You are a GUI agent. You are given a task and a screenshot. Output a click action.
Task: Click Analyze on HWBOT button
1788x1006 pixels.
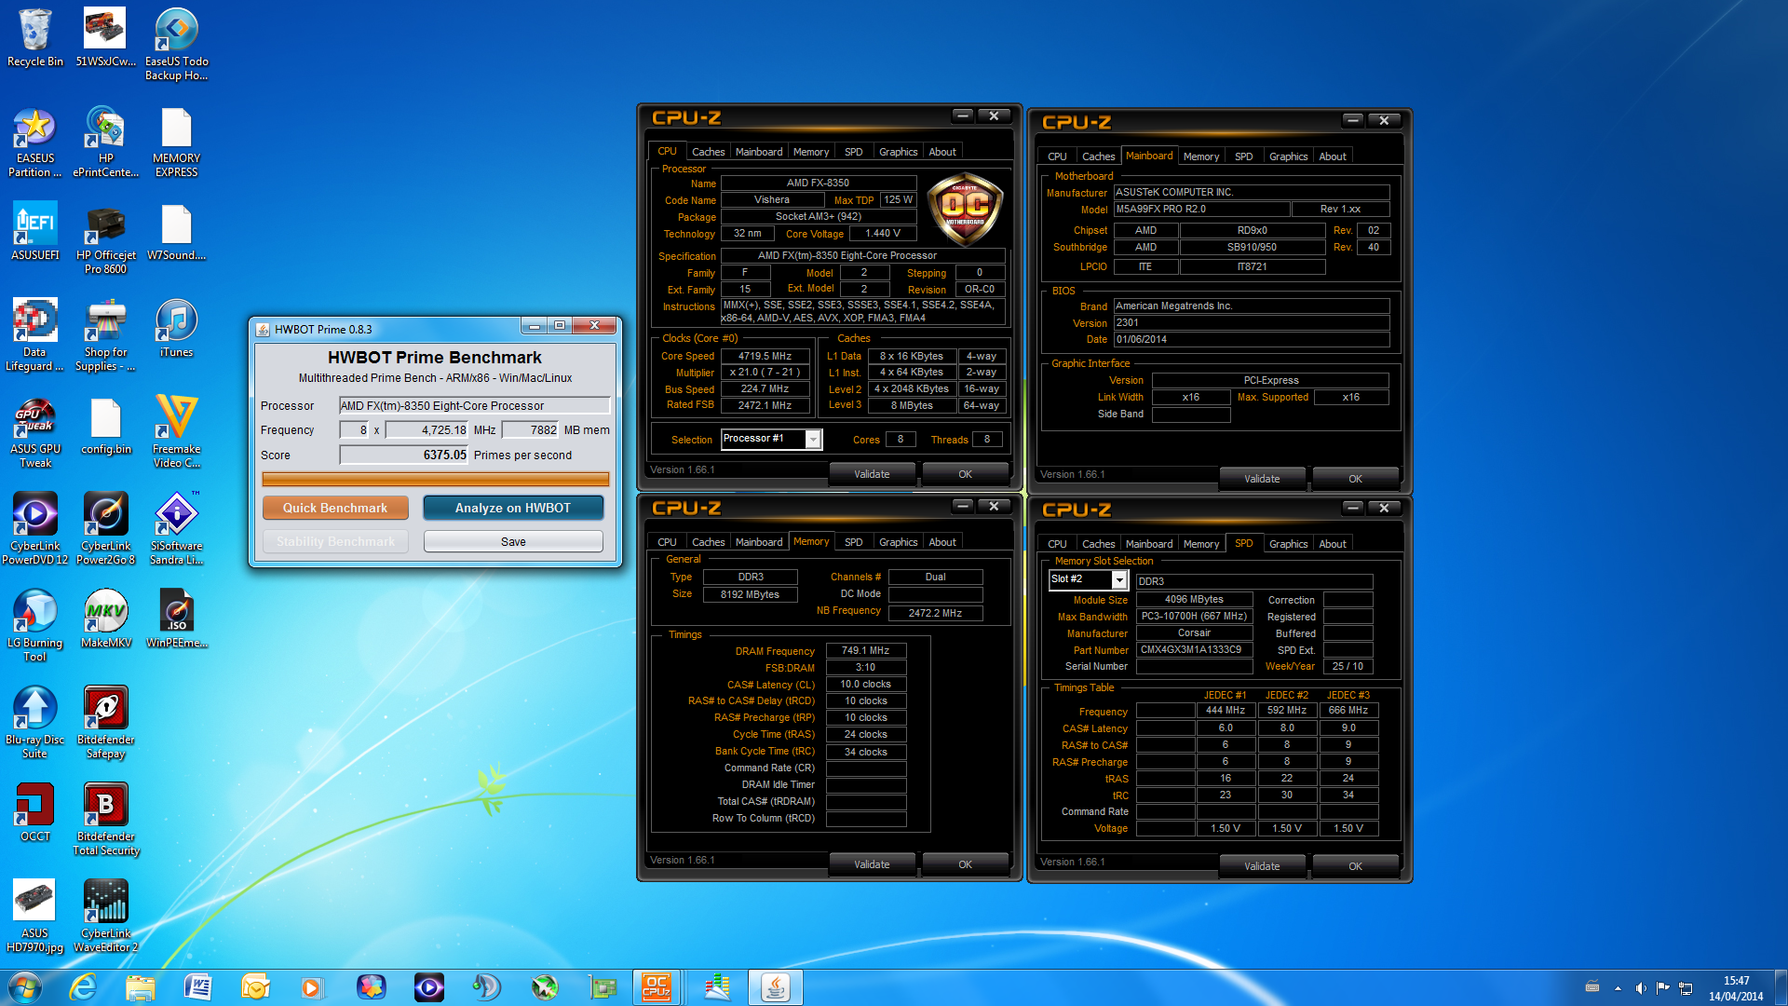click(x=513, y=508)
